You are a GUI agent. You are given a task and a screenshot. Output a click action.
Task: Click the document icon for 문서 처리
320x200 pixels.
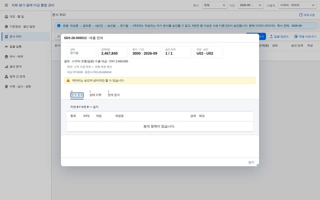tap(6, 36)
